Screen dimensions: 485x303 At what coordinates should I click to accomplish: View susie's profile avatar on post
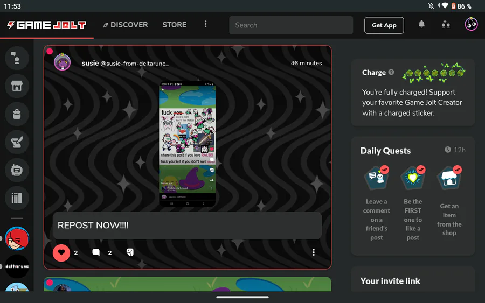point(63,62)
